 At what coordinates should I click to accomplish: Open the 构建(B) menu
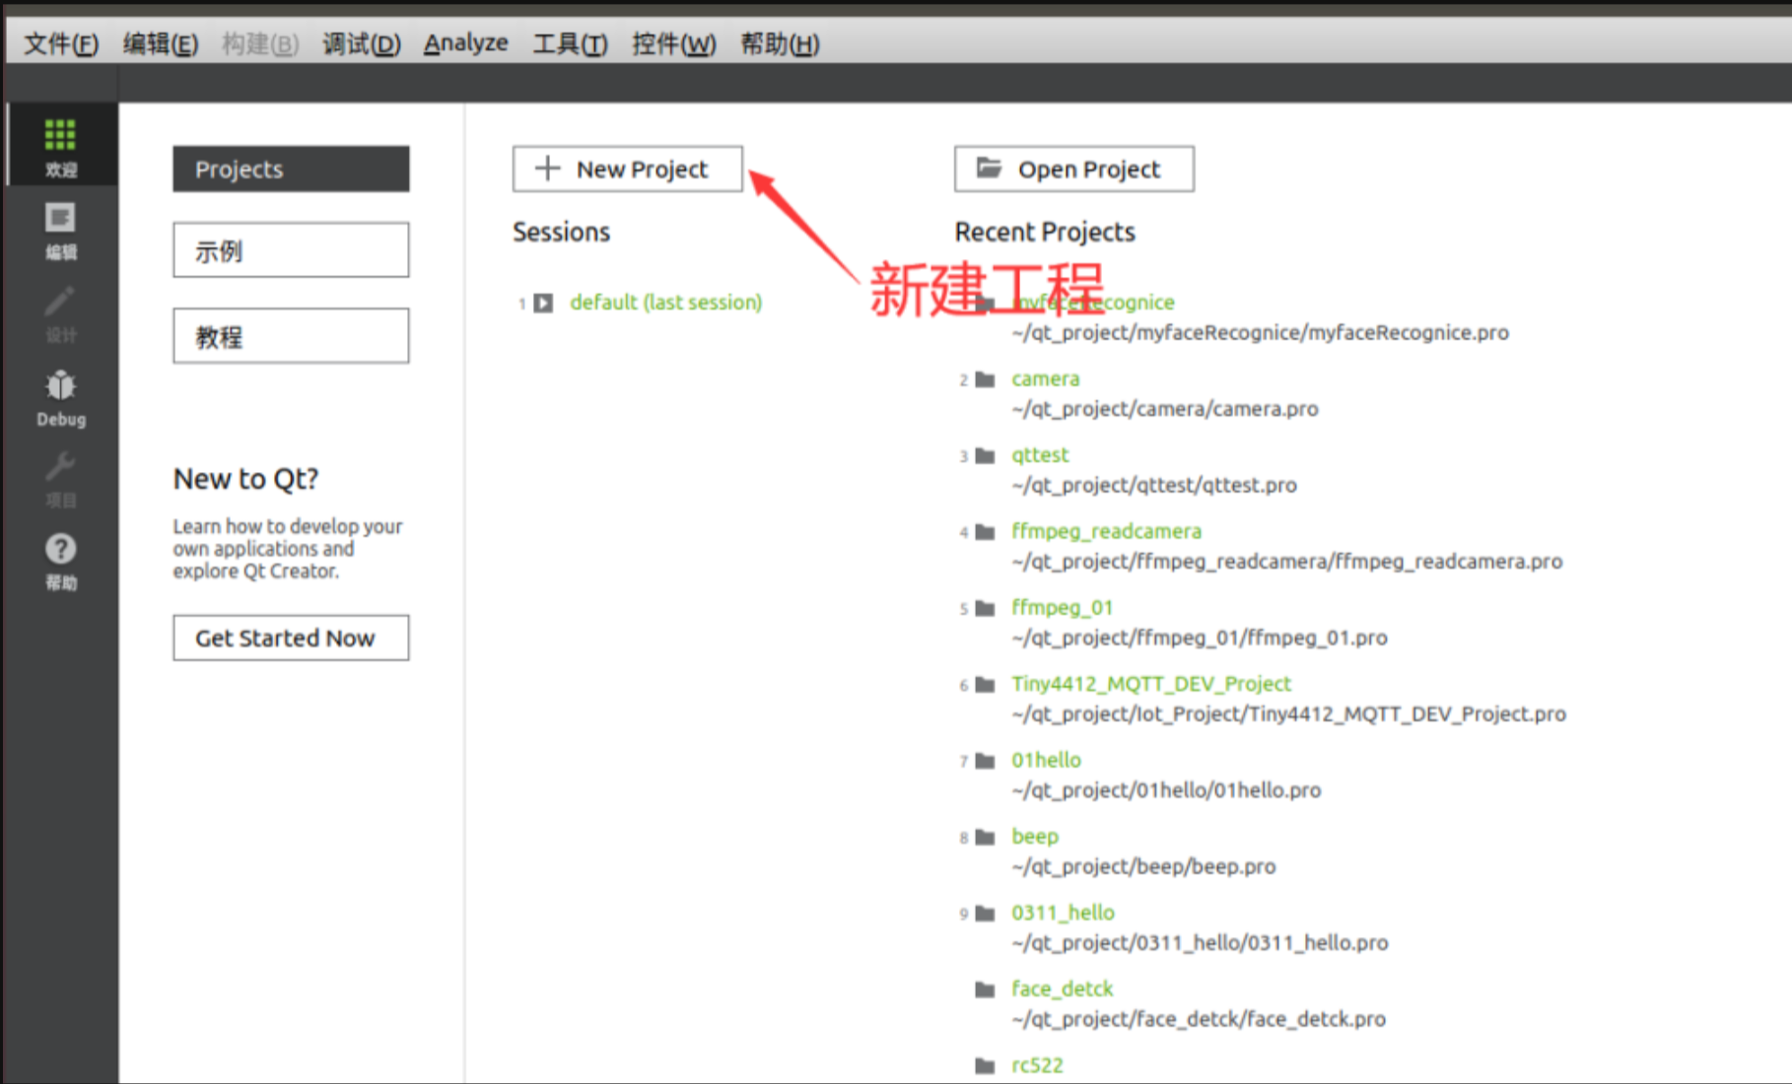coord(260,43)
